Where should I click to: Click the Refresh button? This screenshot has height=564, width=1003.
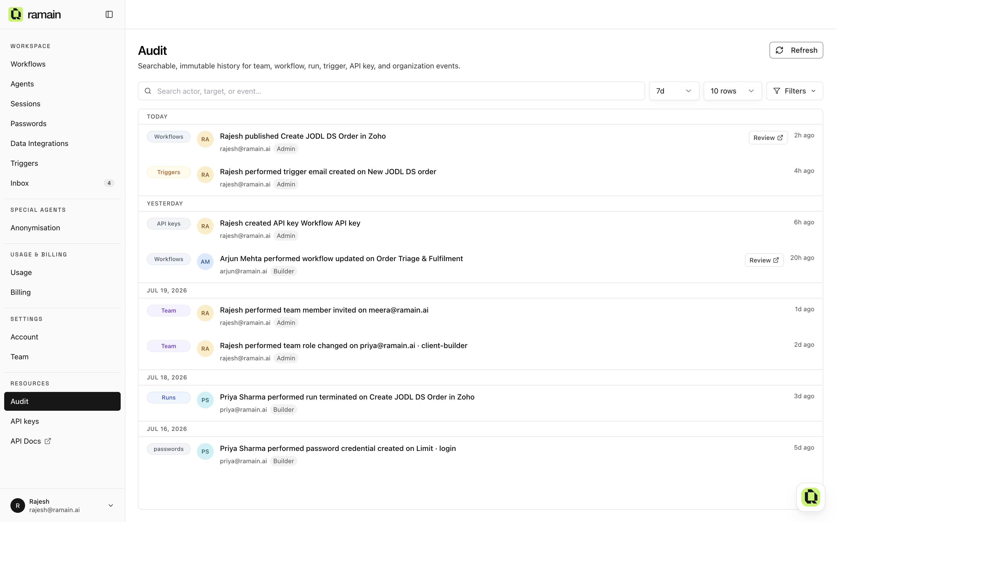click(796, 50)
